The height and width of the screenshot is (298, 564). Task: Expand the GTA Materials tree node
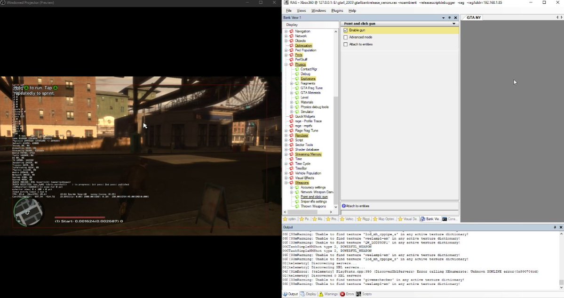tap(292, 93)
